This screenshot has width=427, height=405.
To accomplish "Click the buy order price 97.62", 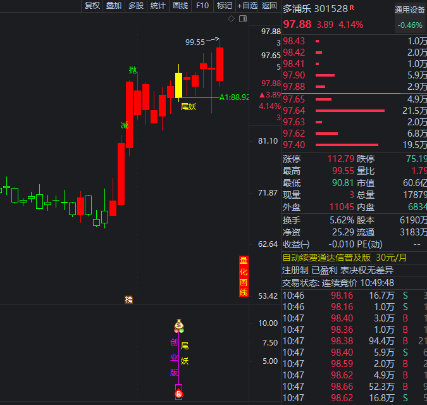I will pyautogui.click(x=294, y=134).
